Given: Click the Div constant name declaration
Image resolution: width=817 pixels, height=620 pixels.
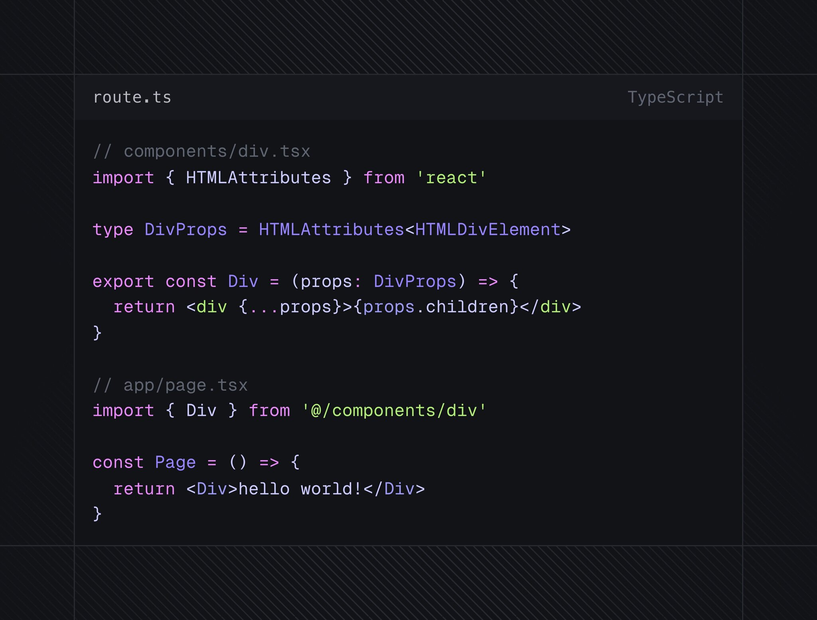Looking at the screenshot, I should (x=243, y=282).
